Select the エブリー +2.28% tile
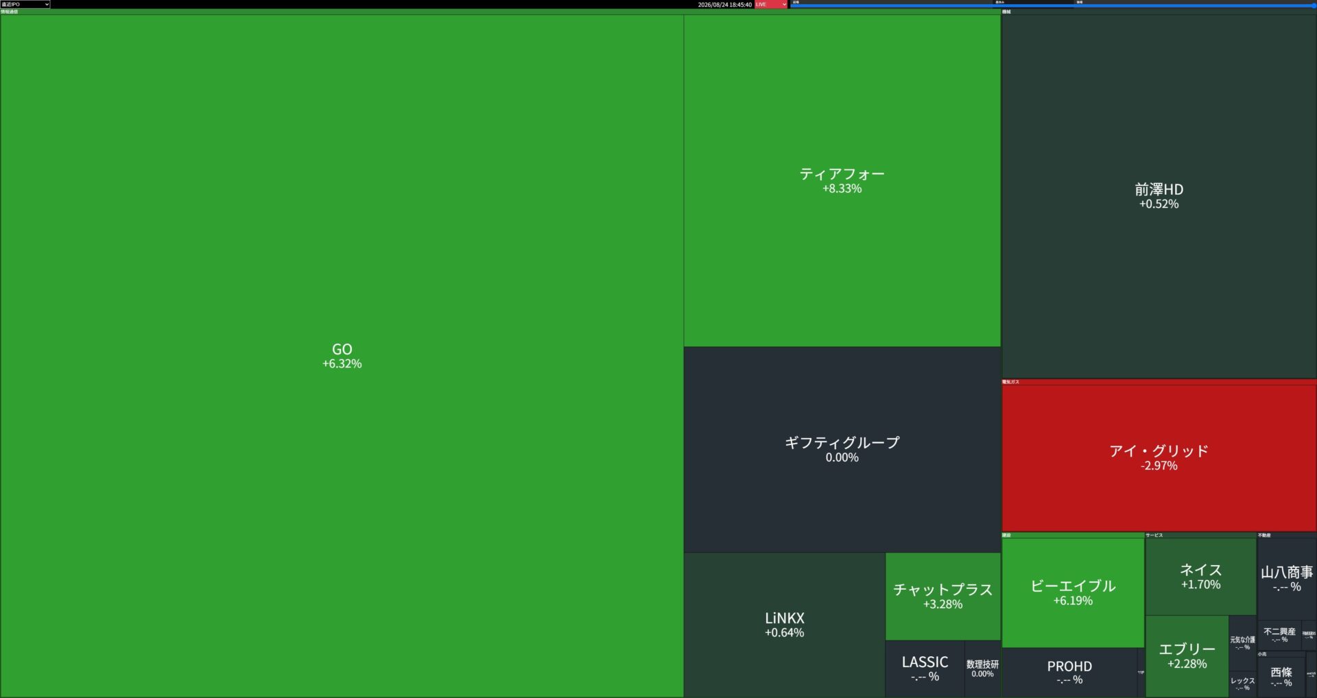The image size is (1317, 698). coord(1187,656)
